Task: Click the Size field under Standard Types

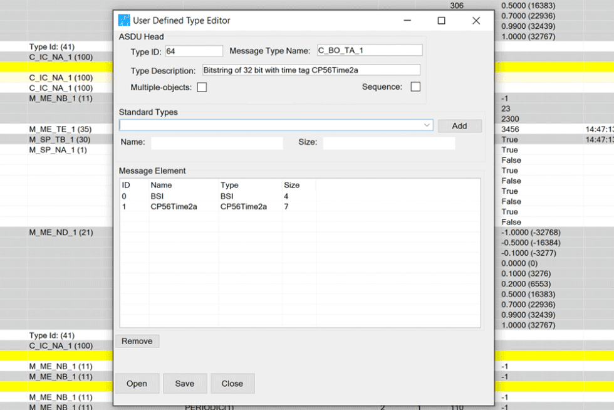Action: click(x=389, y=143)
